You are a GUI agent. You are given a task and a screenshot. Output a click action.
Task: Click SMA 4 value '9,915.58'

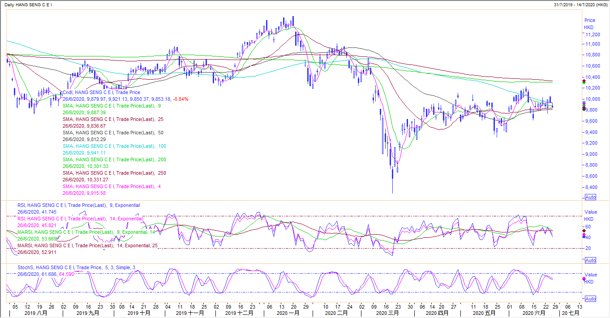[84, 193]
